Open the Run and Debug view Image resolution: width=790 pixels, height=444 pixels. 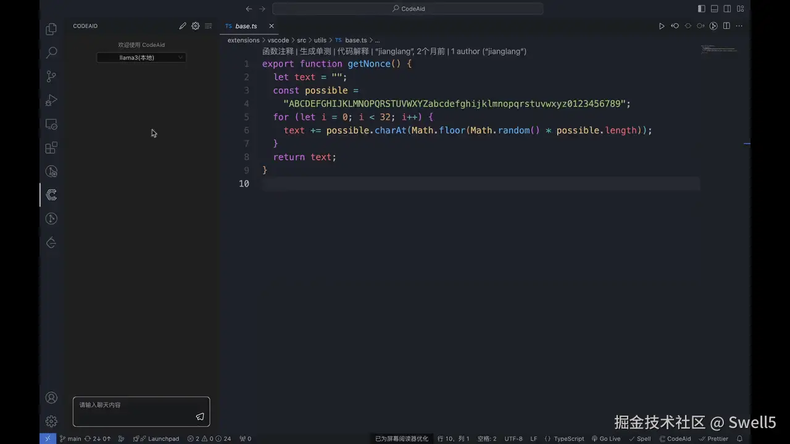tap(51, 100)
